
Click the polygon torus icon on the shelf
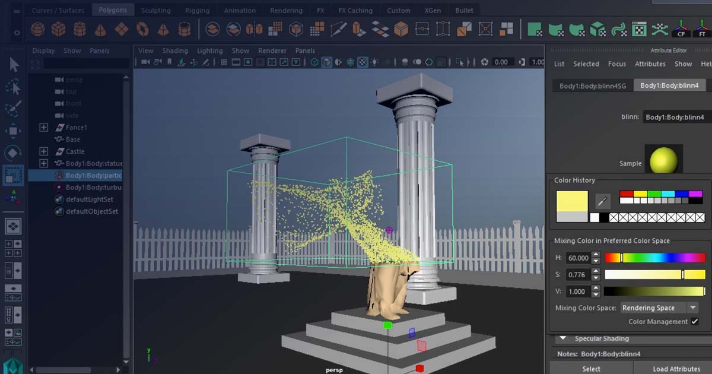pyautogui.click(x=142, y=28)
